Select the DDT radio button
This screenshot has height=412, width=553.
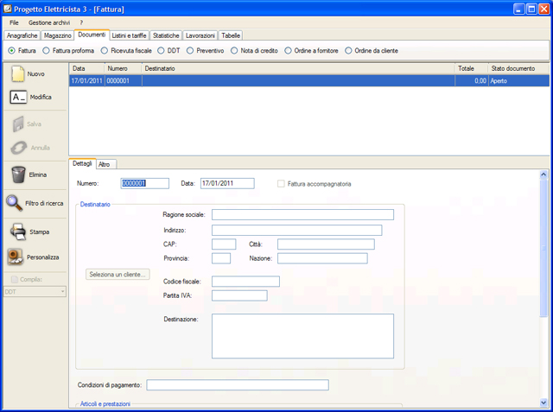[x=161, y=51]
